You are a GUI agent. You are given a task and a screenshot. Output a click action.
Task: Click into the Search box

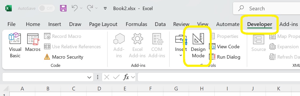(x=266, y=8)
